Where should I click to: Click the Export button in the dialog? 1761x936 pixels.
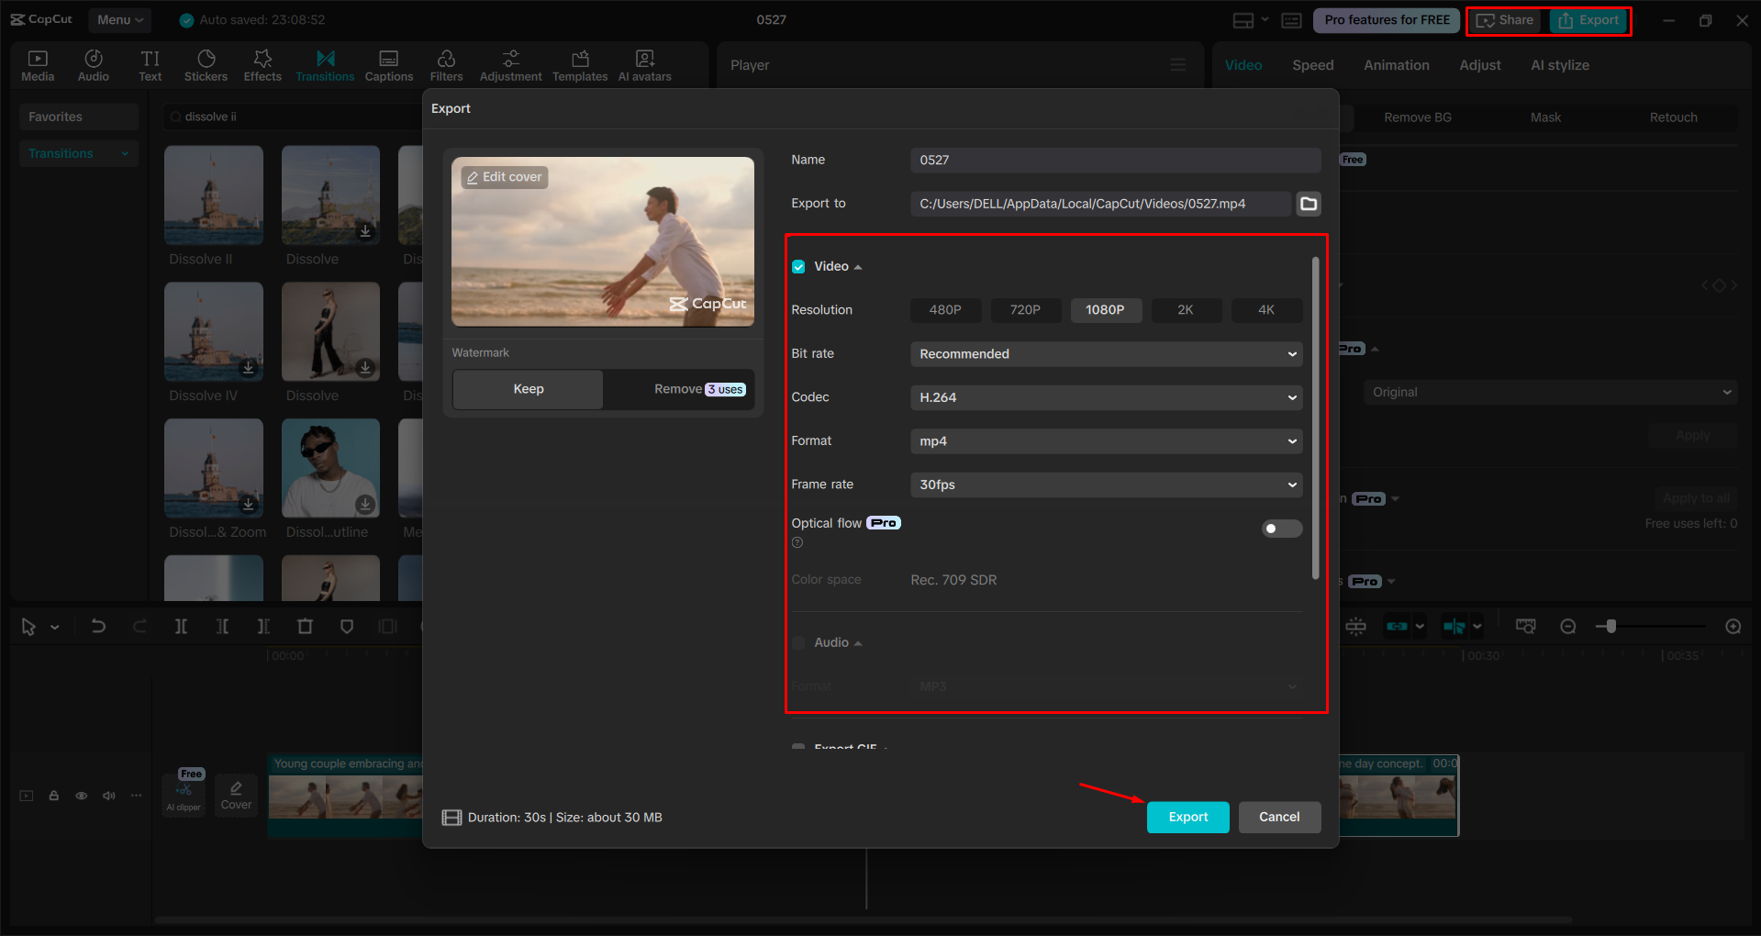(x=1187, y=817)
